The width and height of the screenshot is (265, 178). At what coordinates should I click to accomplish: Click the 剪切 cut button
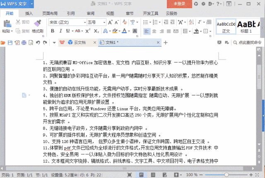(23, 22)
